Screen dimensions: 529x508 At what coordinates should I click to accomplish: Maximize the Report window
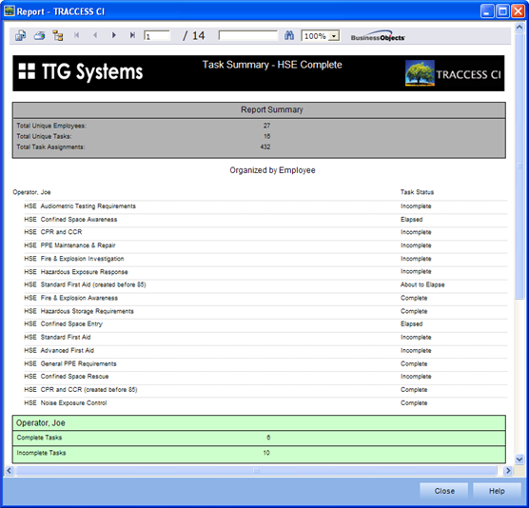coord(502,11)
